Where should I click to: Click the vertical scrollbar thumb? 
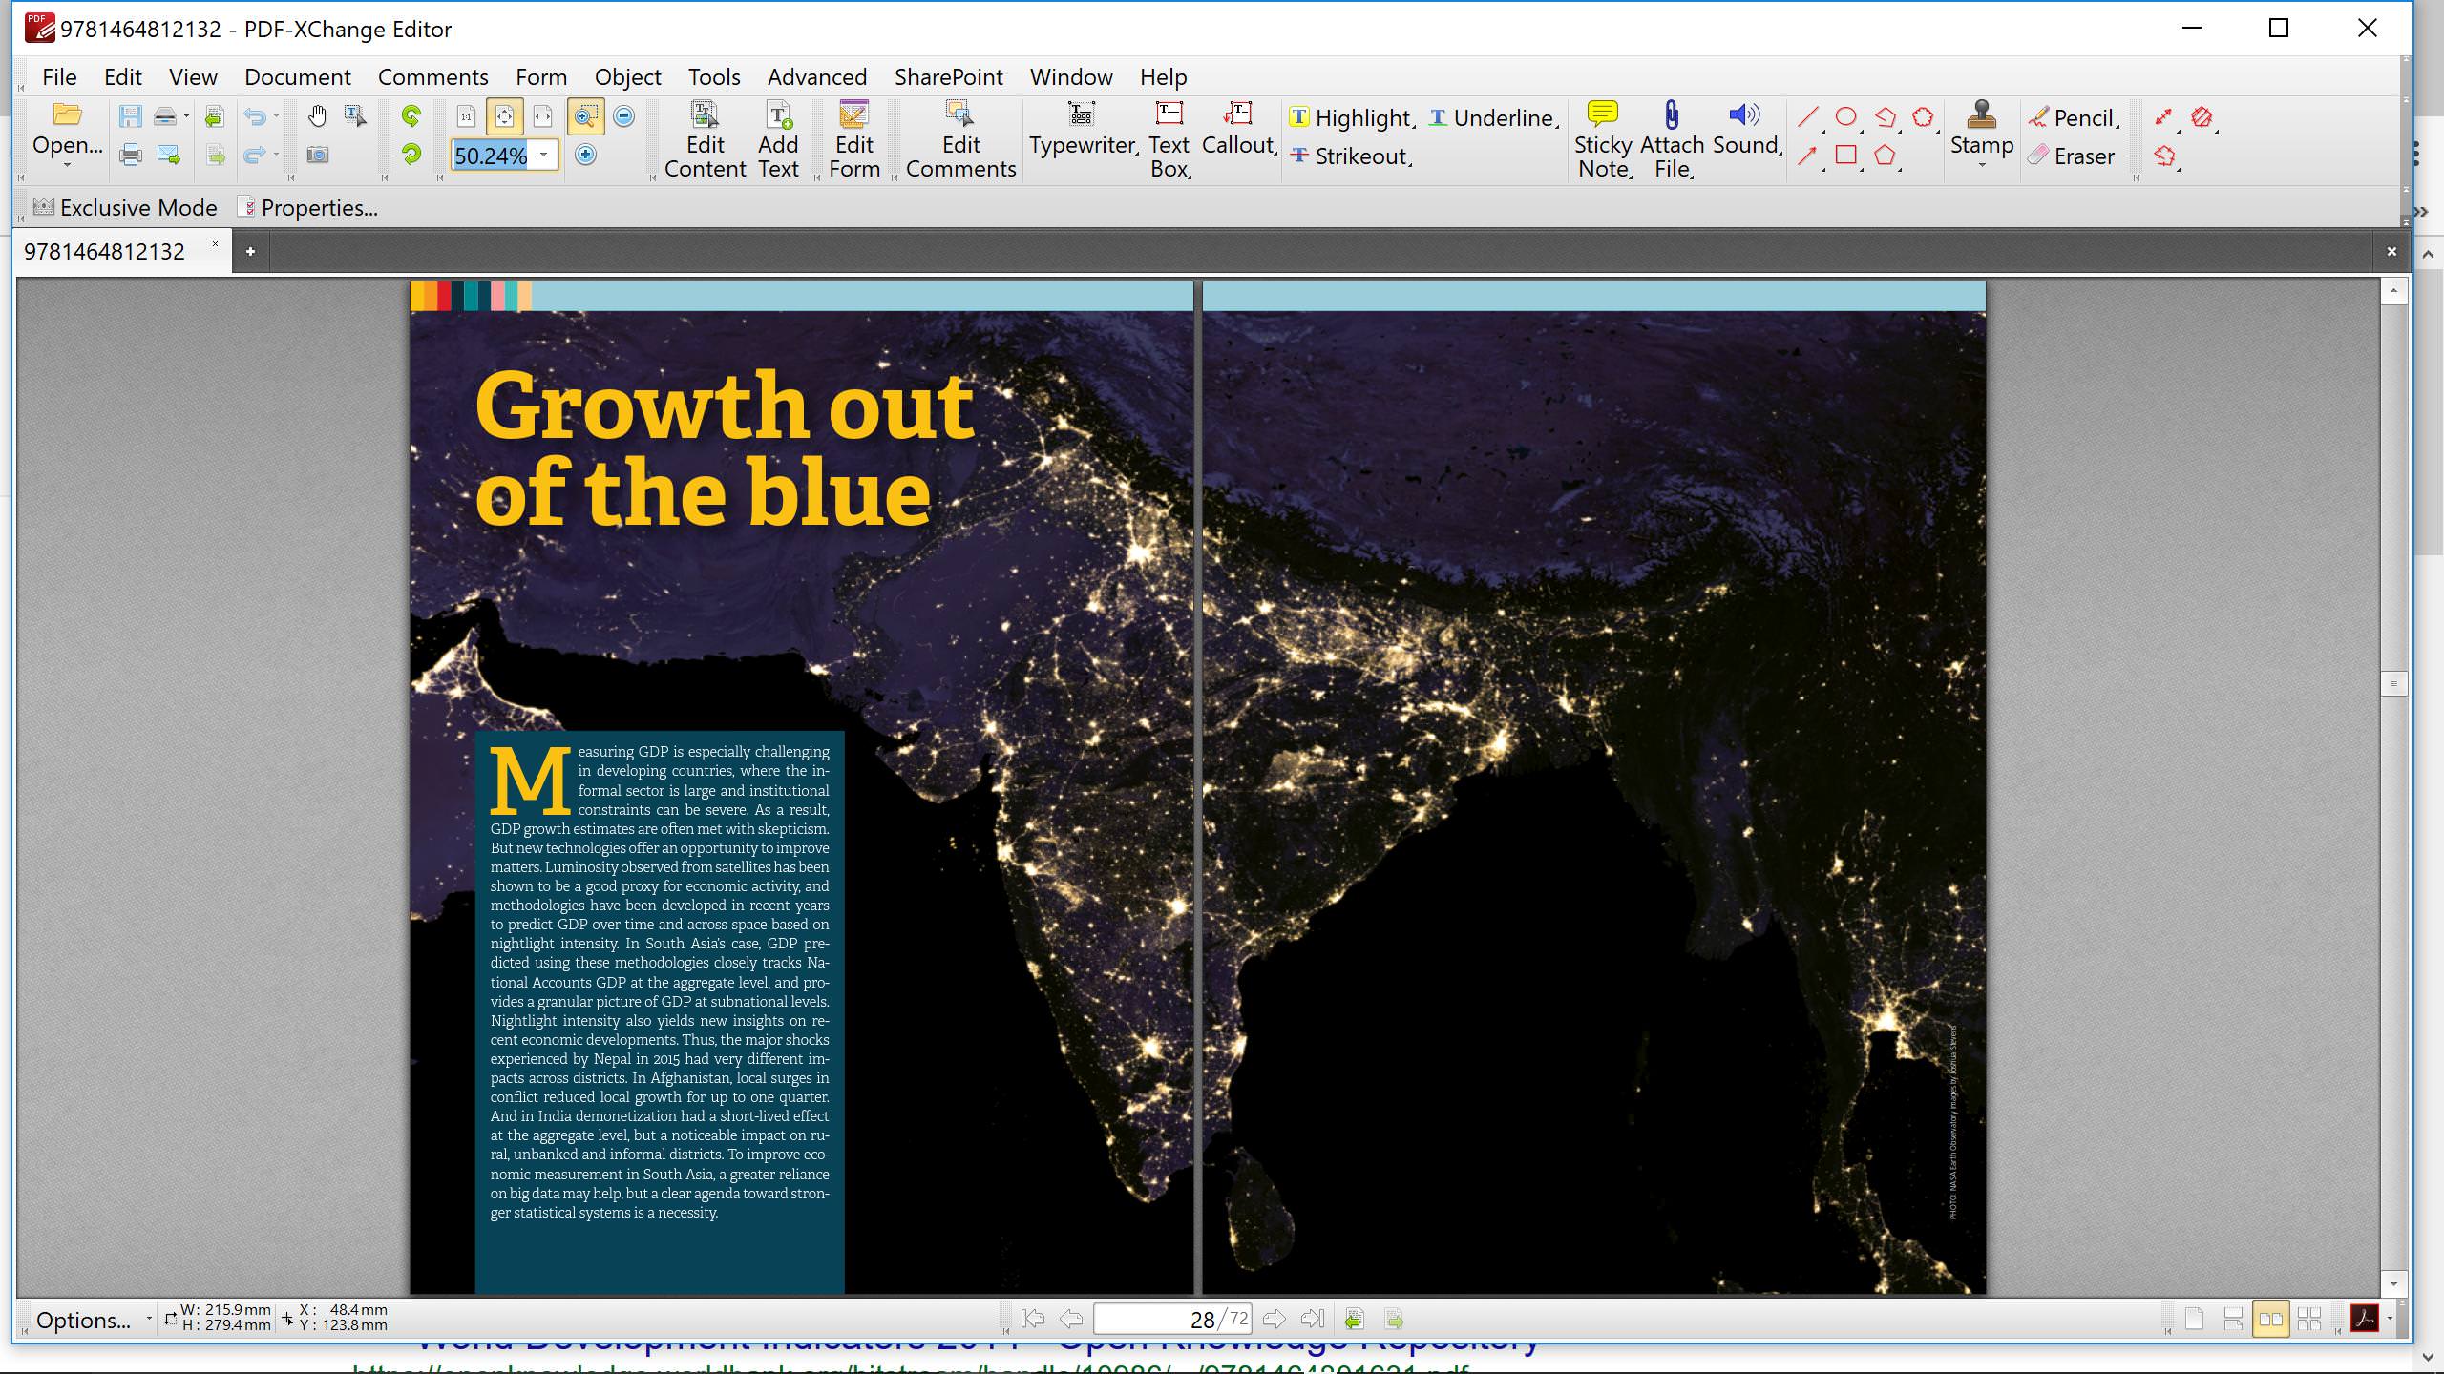[2393, 683]
